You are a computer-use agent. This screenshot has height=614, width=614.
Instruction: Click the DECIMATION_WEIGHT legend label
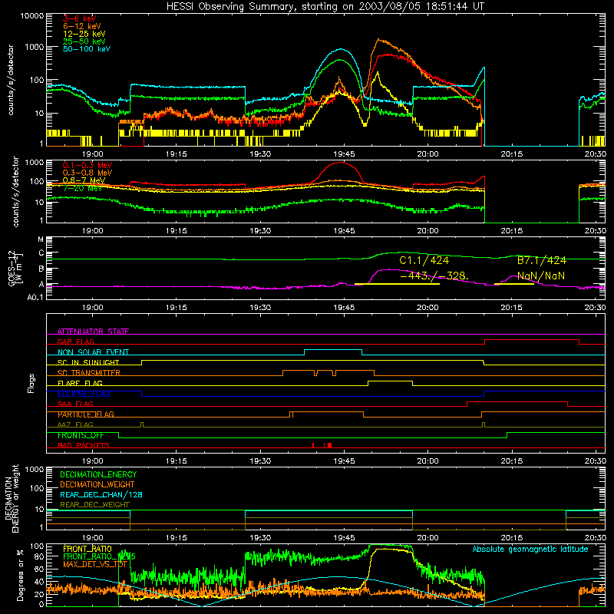pyautogui.click(x=97, y=484)
